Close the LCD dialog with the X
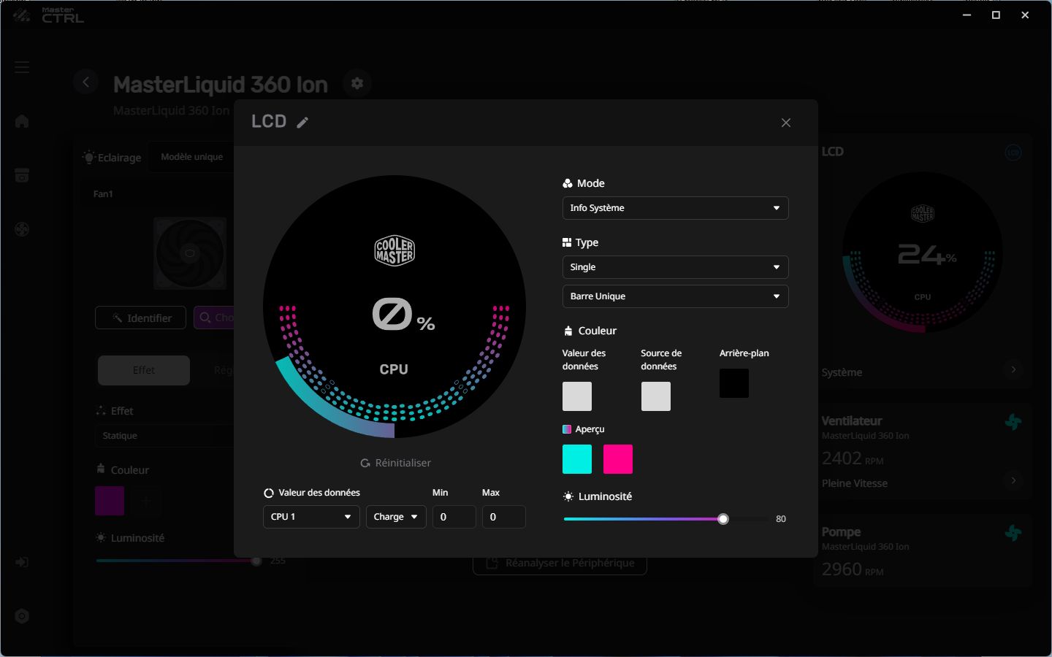 coord(786,123)
